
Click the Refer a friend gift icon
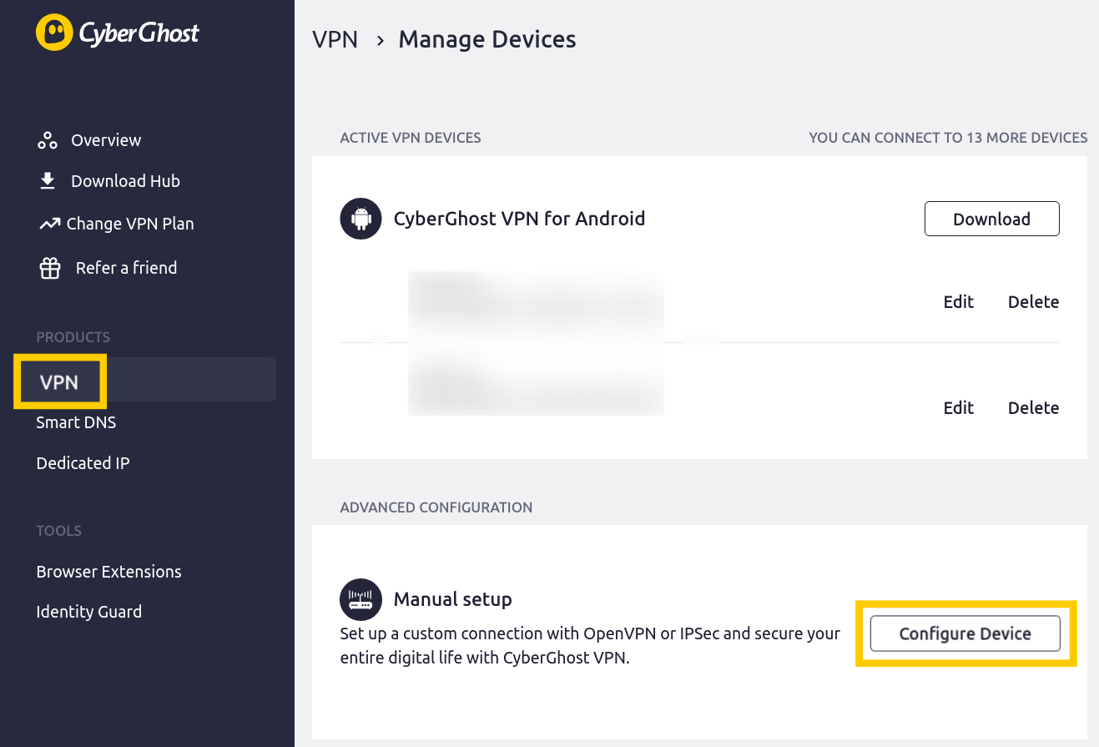(50, 268)
